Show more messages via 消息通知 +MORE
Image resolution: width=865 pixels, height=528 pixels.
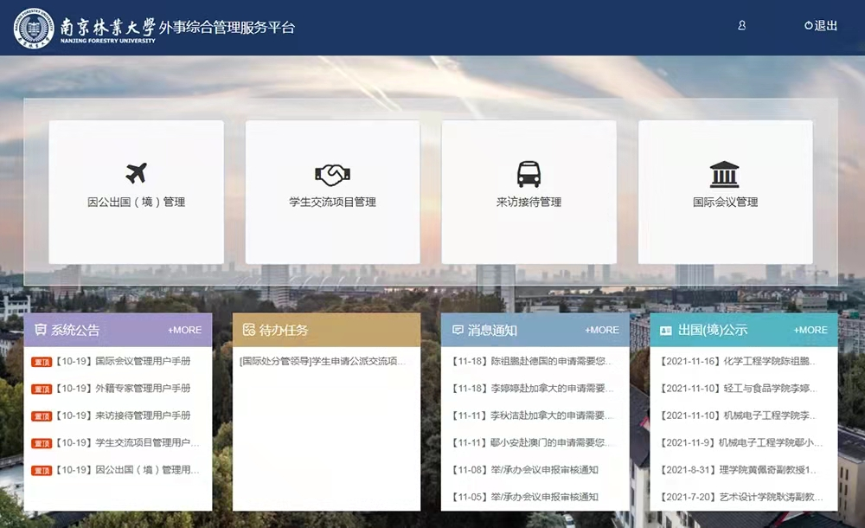pos(602,330)
